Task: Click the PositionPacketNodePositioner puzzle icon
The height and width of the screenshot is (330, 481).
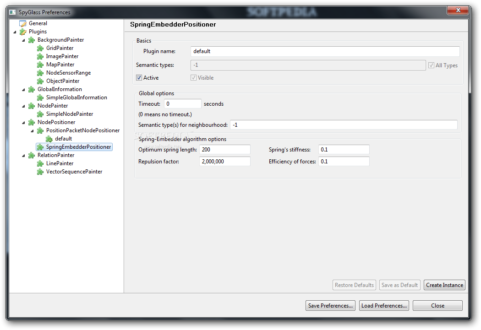Action: (x=40, y=130)
